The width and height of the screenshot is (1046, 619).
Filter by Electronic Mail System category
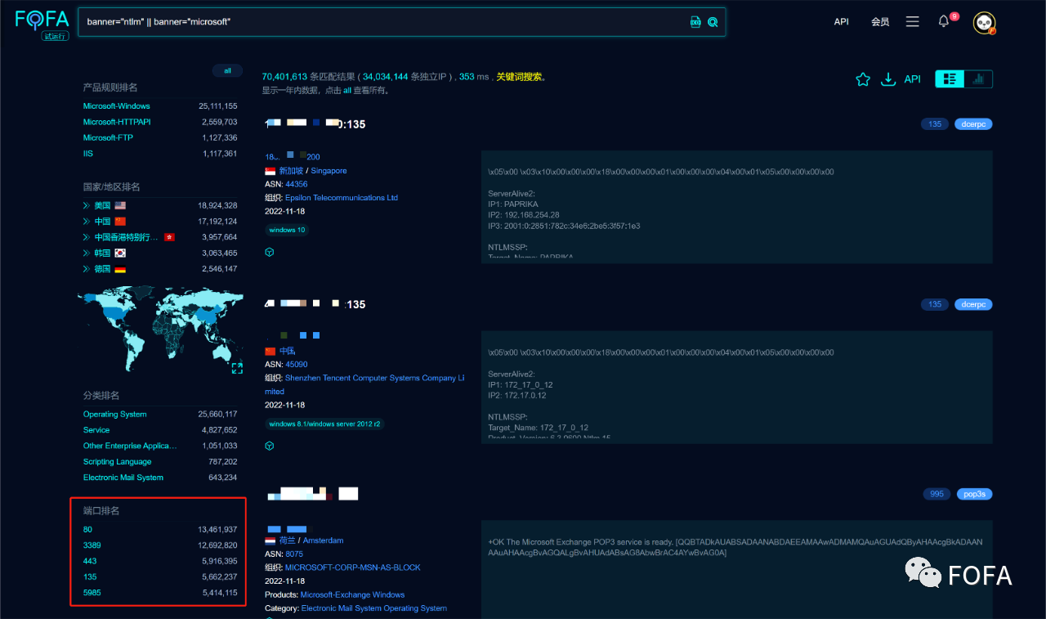click(123, 478)
